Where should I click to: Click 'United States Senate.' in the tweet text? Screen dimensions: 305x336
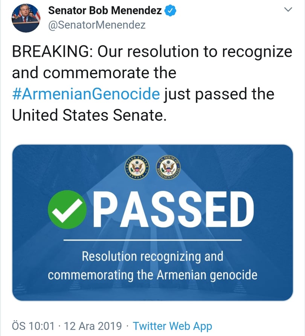(89, 115)
